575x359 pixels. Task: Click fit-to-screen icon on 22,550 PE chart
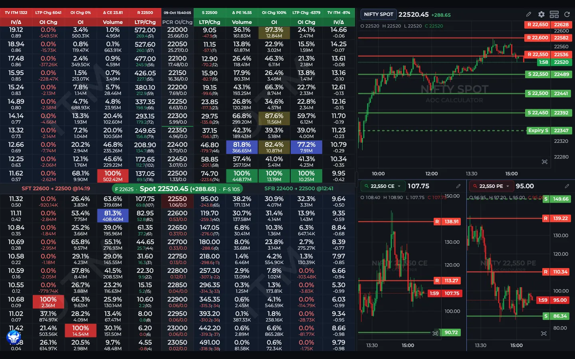pyautogui.click(x=543, y=333)
